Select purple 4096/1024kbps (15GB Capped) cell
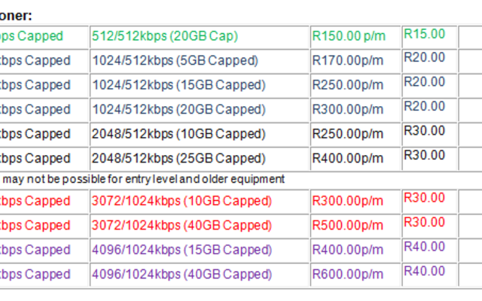This screenshot has width=482, height=301. click(182, 250)
